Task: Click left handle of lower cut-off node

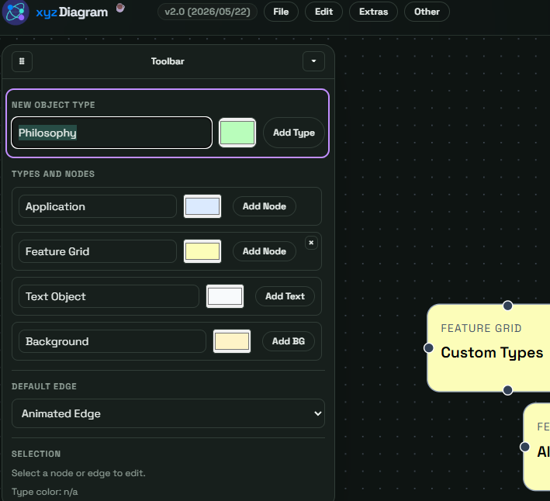Action: (x=524, y=447)
